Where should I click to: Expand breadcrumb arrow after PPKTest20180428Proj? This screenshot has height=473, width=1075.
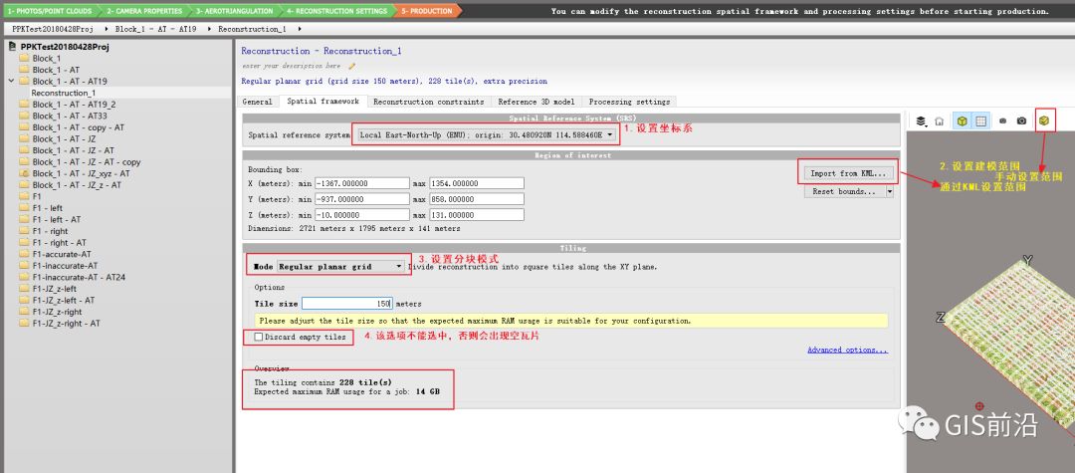coord(107,30)
